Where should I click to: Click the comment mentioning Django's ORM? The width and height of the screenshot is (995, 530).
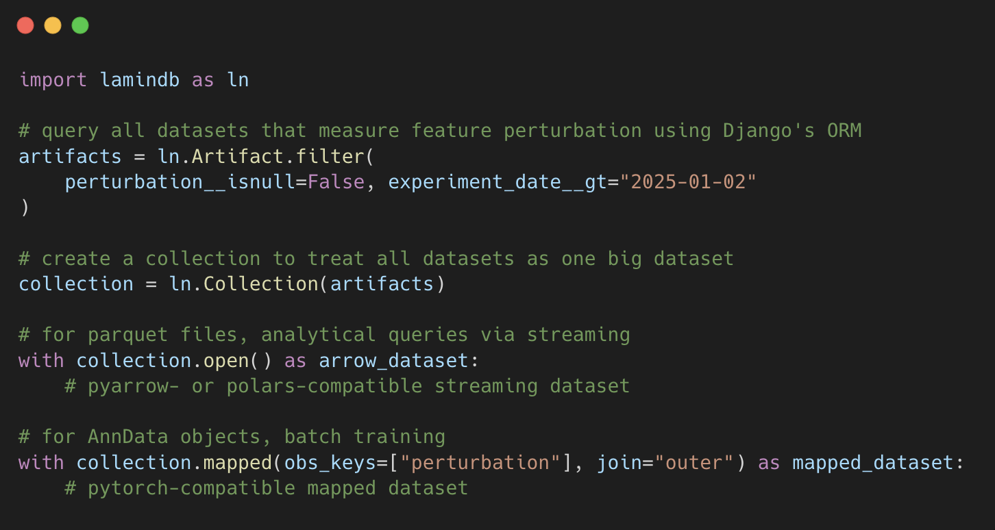(440, 131)
